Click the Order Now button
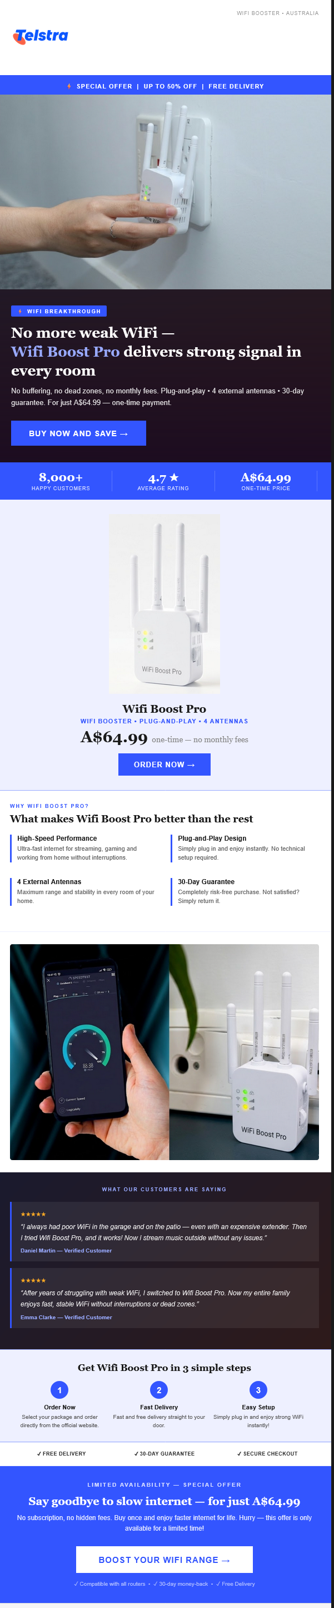The width and height of the screenshot is (334, 1608). [164, 764]
